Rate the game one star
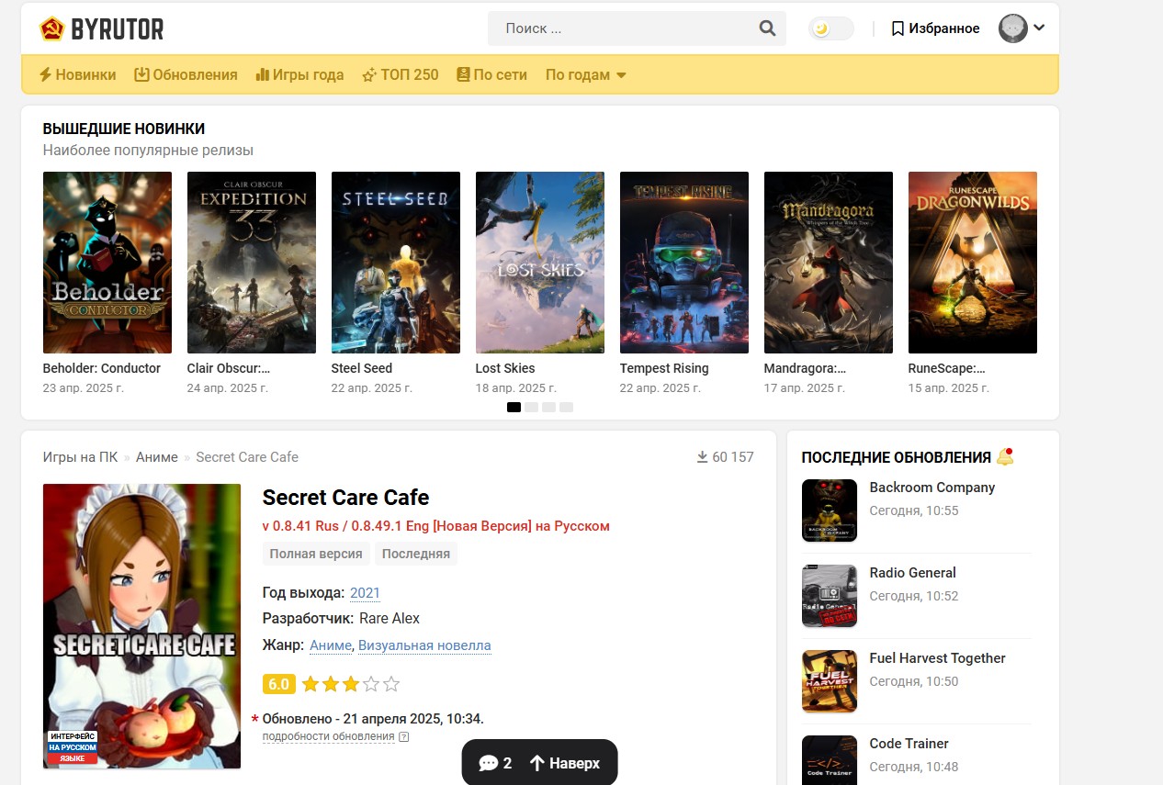This screenshot has height=785, width=1163. (x=311, y=684)
